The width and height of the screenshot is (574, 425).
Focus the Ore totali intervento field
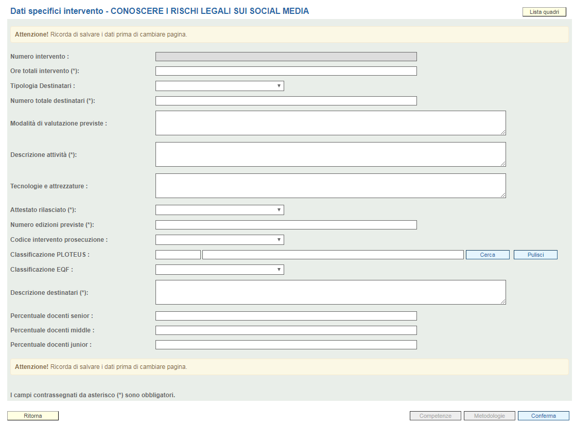(x=286, y=71)
